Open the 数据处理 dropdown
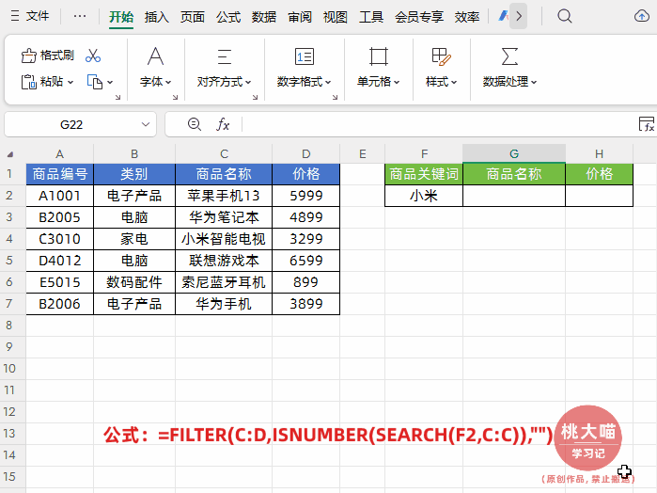Viewport: 657px width, 493px height. click(x=509, y=67)
